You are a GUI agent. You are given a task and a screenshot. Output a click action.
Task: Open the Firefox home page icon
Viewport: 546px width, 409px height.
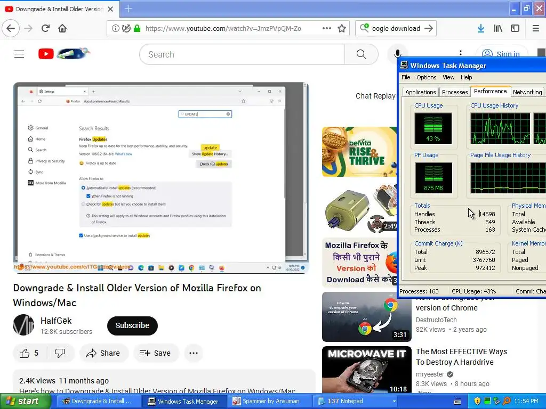[62, 29]
